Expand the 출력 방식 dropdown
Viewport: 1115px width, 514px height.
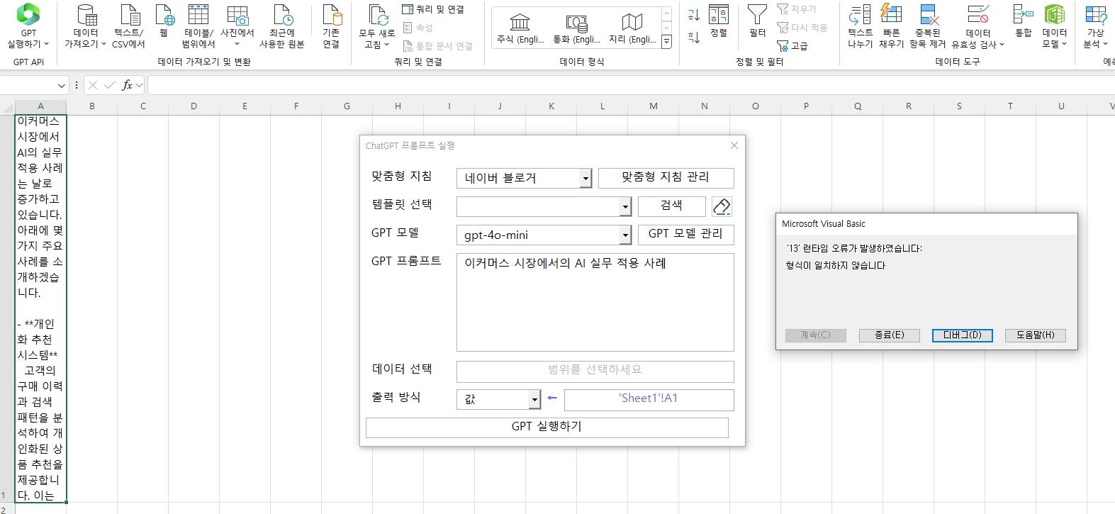pos(534,400)
